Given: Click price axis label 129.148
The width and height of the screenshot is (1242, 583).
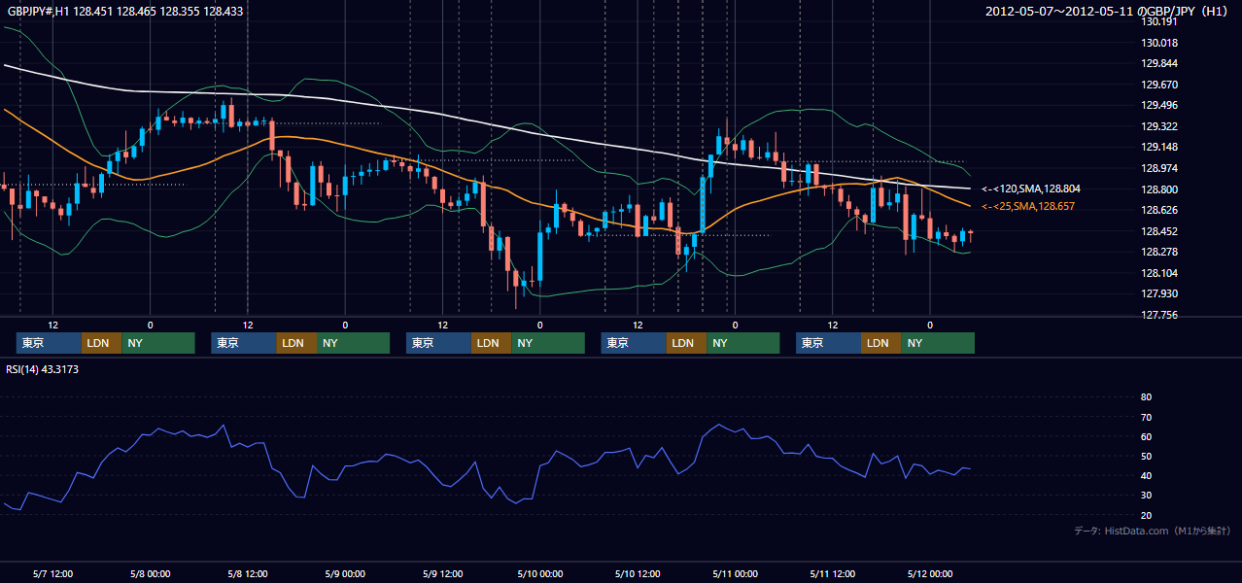Looking at the screenshot, I should coord(1160,148).
